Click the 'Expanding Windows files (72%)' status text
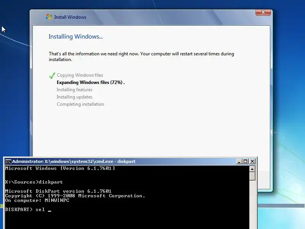 [91, 82]
